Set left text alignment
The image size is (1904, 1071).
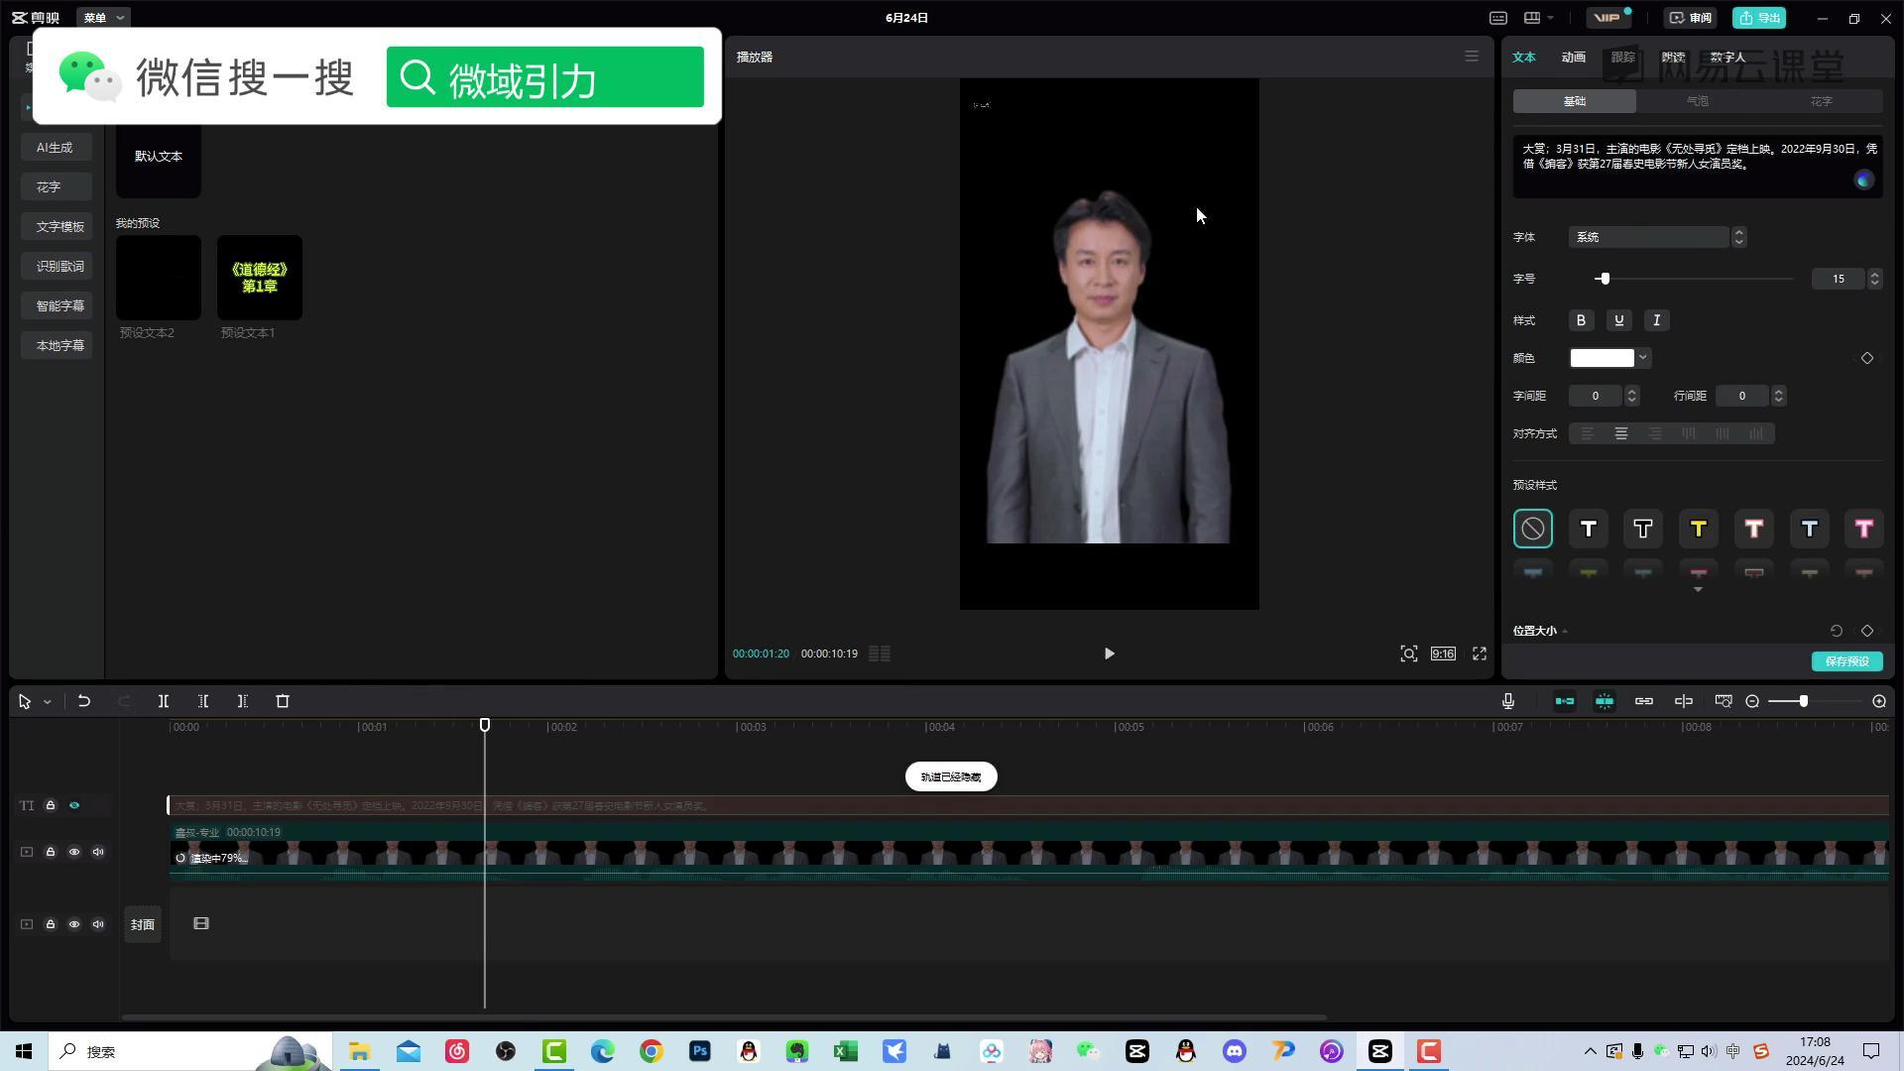coord(1588,433)
